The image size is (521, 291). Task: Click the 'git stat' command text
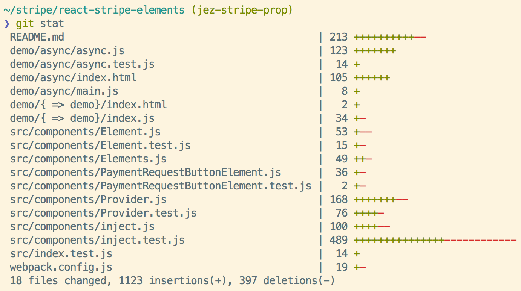click(40, 24)
